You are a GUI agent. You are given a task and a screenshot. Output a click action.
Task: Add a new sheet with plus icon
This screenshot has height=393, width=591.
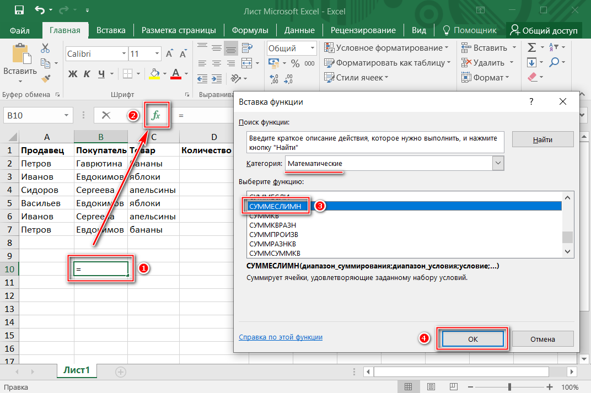pyautogui.click(x=121, y=372)
